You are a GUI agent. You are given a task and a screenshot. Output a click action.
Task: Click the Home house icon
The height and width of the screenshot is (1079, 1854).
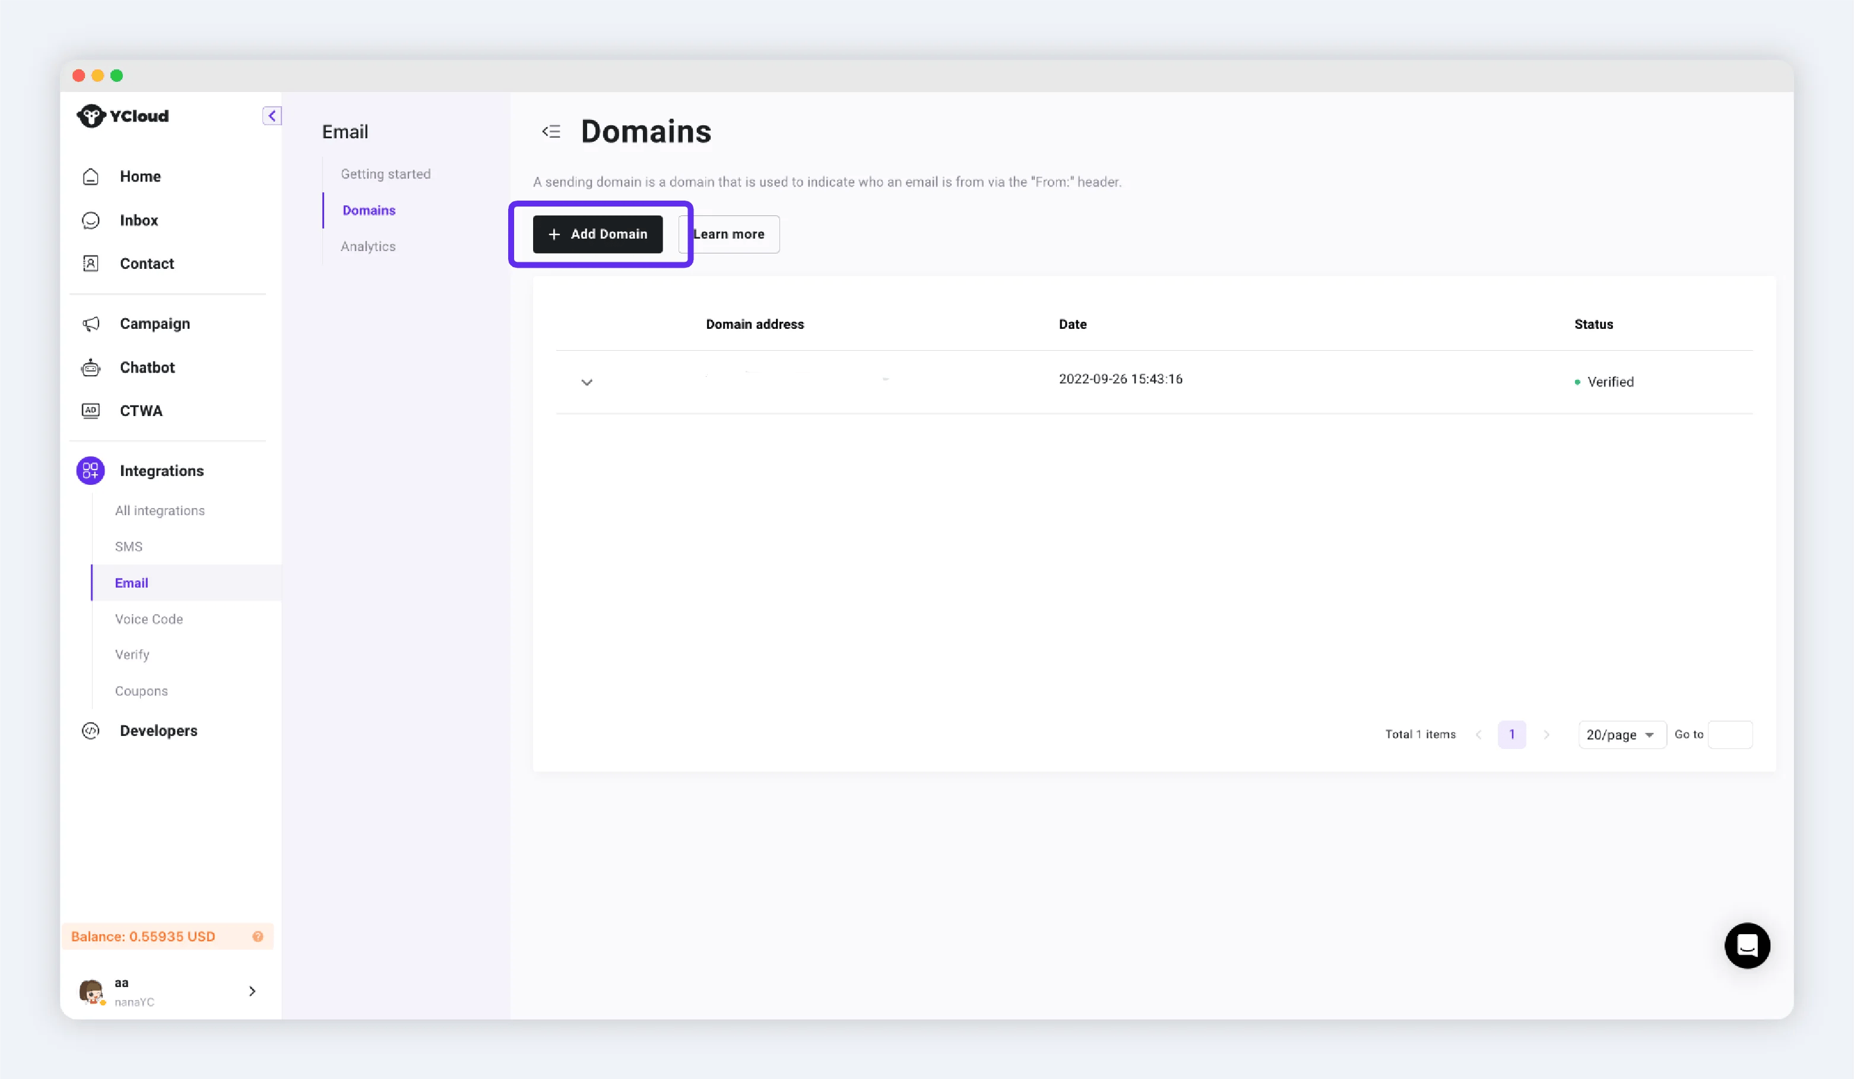pos(90,176)
